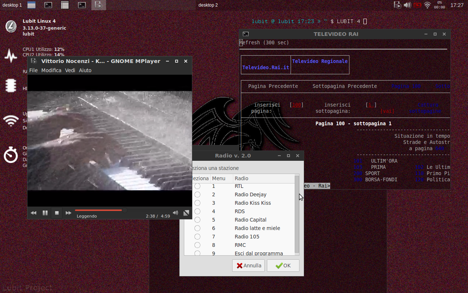The image size is (468, 293).
Task: Maximize the Televideo RAI window
Action: tap(435, 34)
